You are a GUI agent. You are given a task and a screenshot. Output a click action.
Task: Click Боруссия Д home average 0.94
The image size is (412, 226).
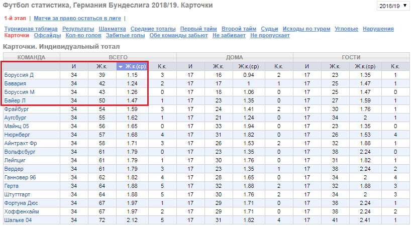click(249, 75)
